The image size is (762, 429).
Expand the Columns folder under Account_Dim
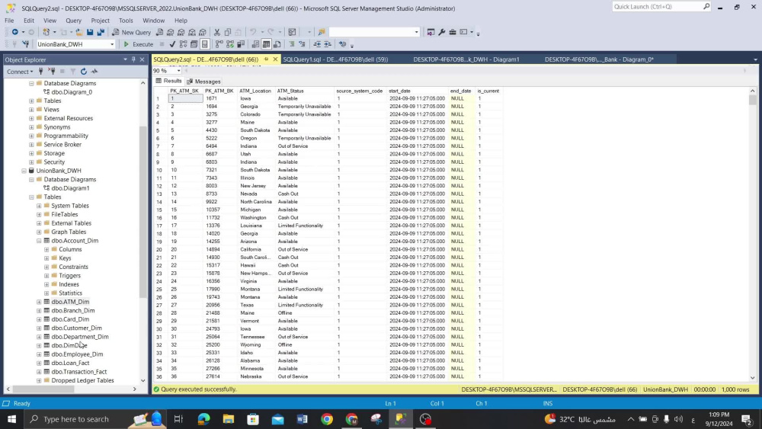(x=46, y=249)
